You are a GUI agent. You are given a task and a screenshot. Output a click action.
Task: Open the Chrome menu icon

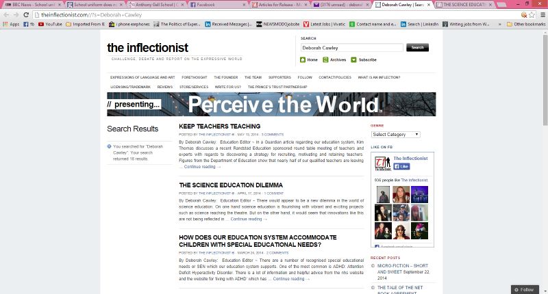point(543,15)
